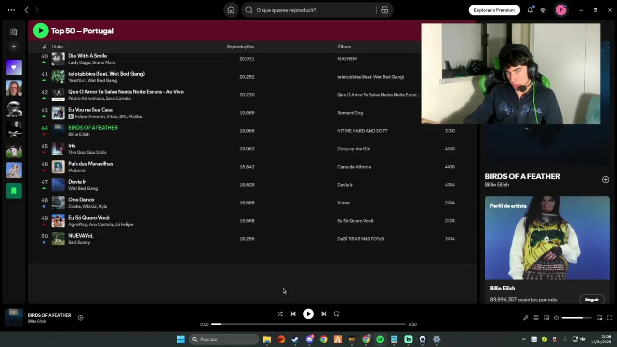617x347 pixels.
Task: Click the 'Seguir' button for Billie Eilish
Action: pyautogui.click(x=592, y=300)
